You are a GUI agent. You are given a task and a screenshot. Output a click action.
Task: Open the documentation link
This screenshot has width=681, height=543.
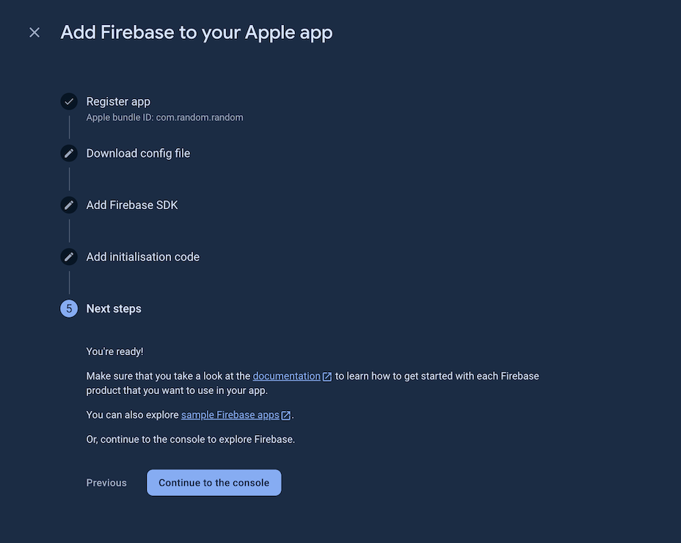pyautogui.click(x=286, y=376)
